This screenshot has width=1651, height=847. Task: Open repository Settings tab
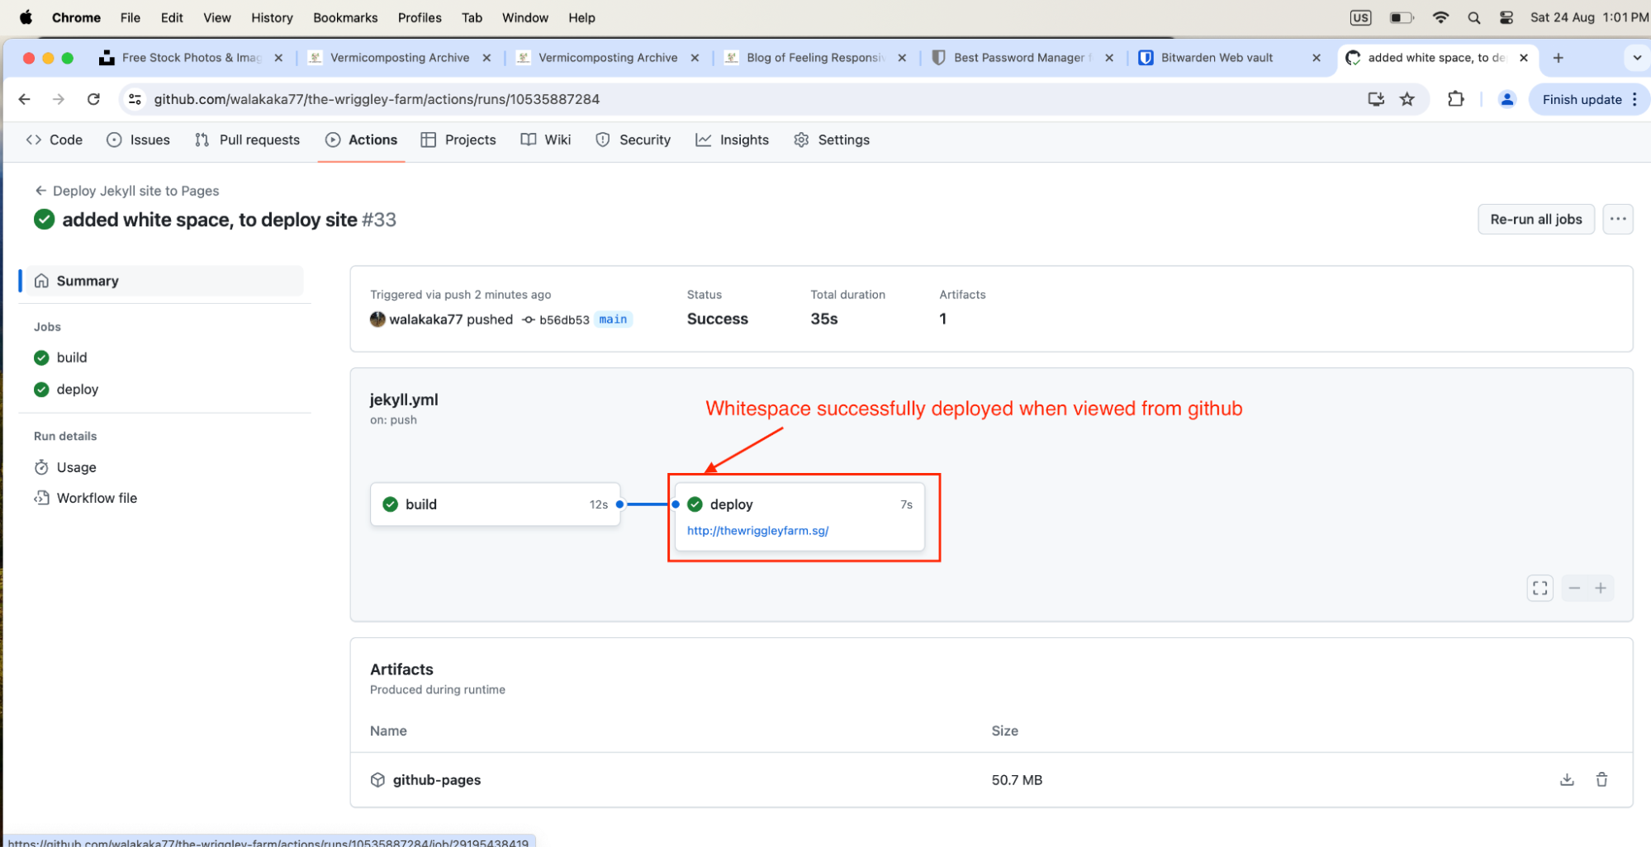click(832, 140)
